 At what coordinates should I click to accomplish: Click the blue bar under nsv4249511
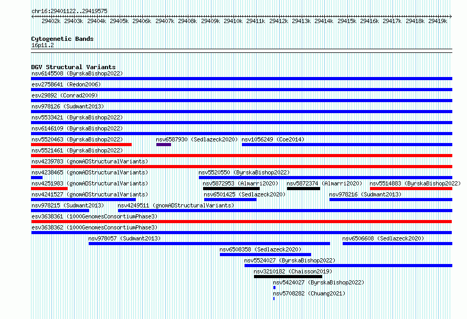point(285,211)
